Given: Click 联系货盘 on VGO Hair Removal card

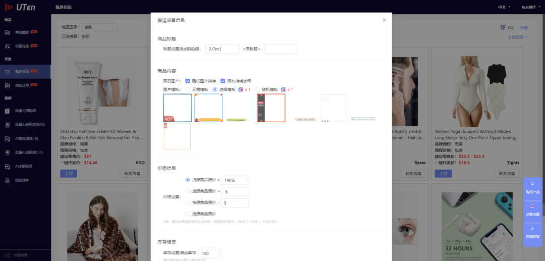Looking at the screenshot, I should 132,174.
